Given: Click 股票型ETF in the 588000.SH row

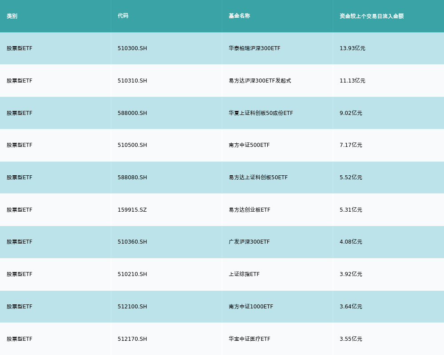Looking at the screenshot, I should pos(20,113).
